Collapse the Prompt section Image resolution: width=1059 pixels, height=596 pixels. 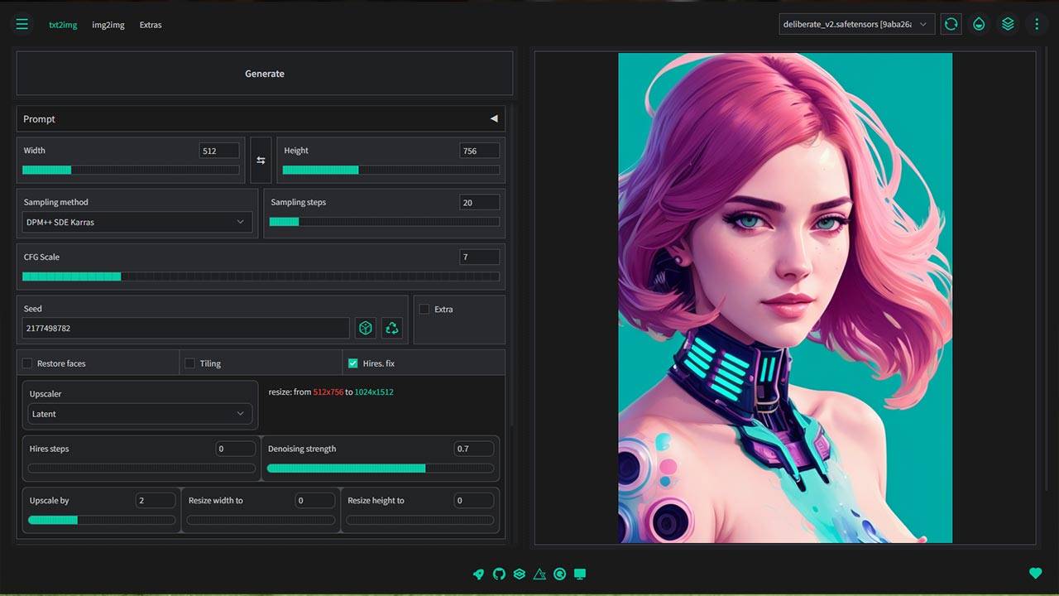click(x=494, y=119)
